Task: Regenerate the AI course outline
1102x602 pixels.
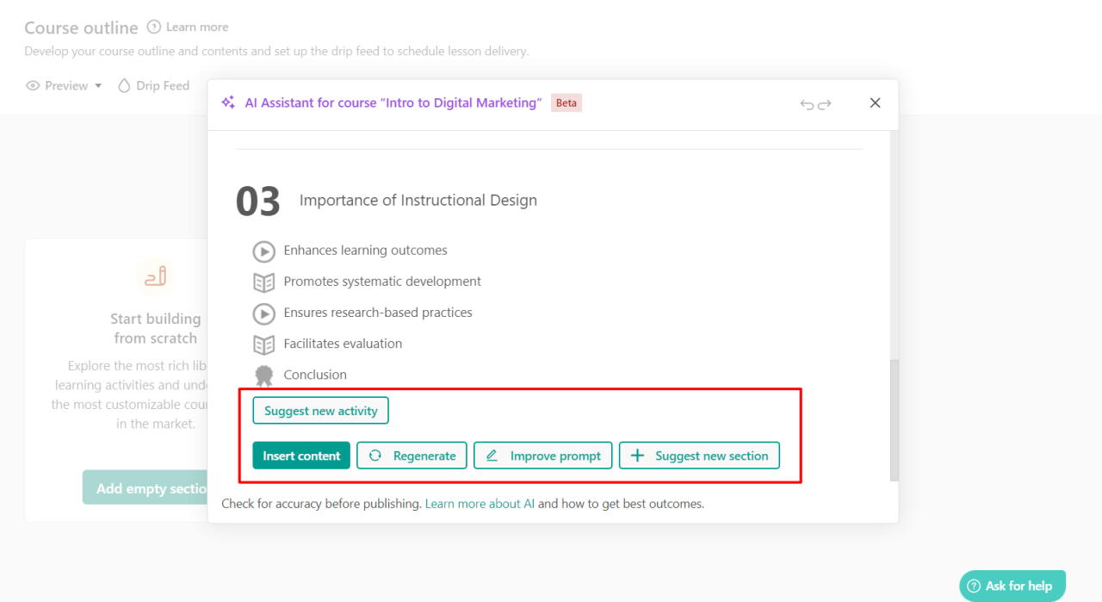Action: pyautogui.click(x=412, y=456)
